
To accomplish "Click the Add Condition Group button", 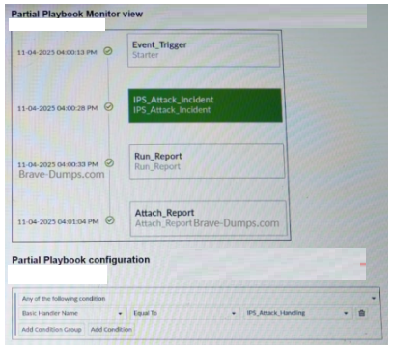I will coord(51,330).
